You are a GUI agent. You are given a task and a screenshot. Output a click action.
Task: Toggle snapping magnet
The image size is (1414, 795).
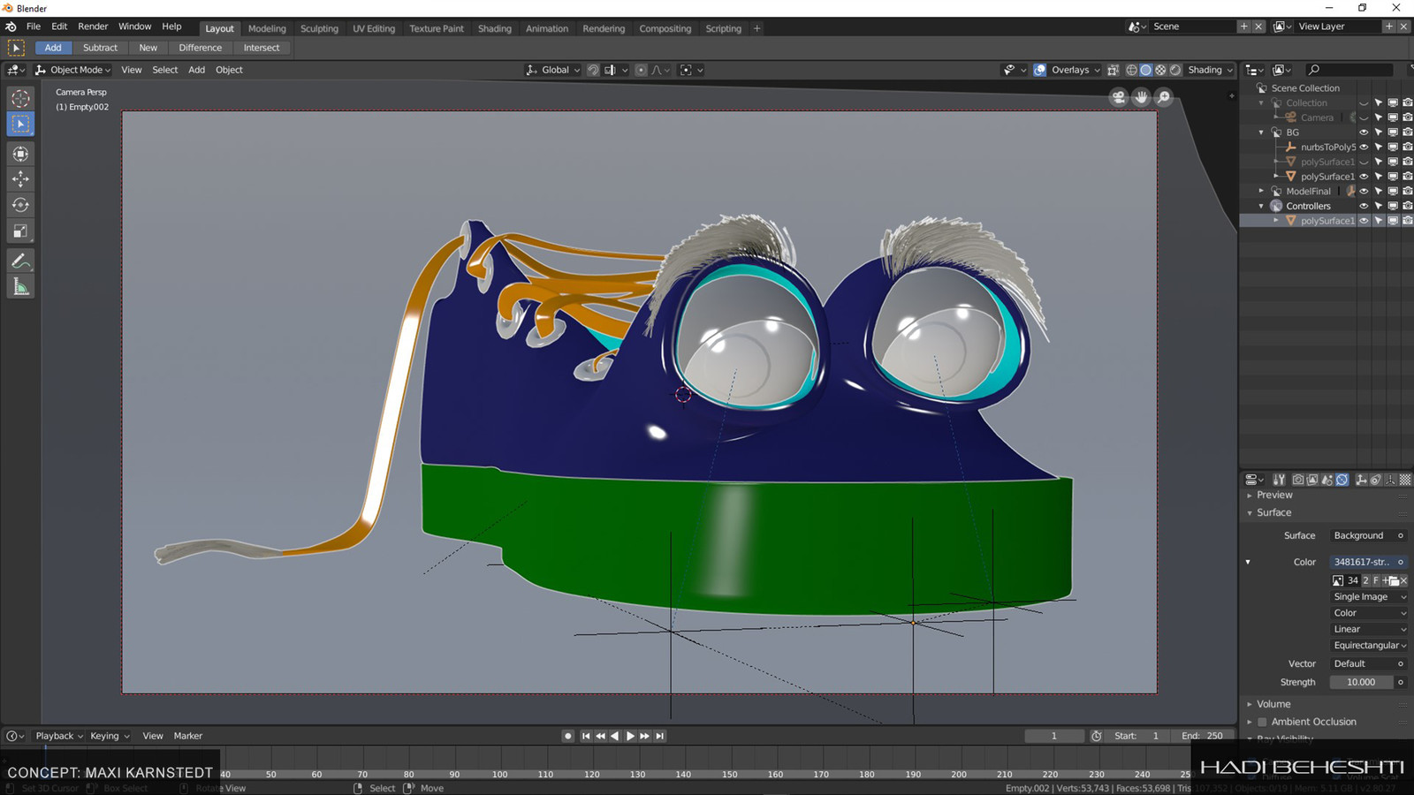pyautogui.click(x=593, y=70)
